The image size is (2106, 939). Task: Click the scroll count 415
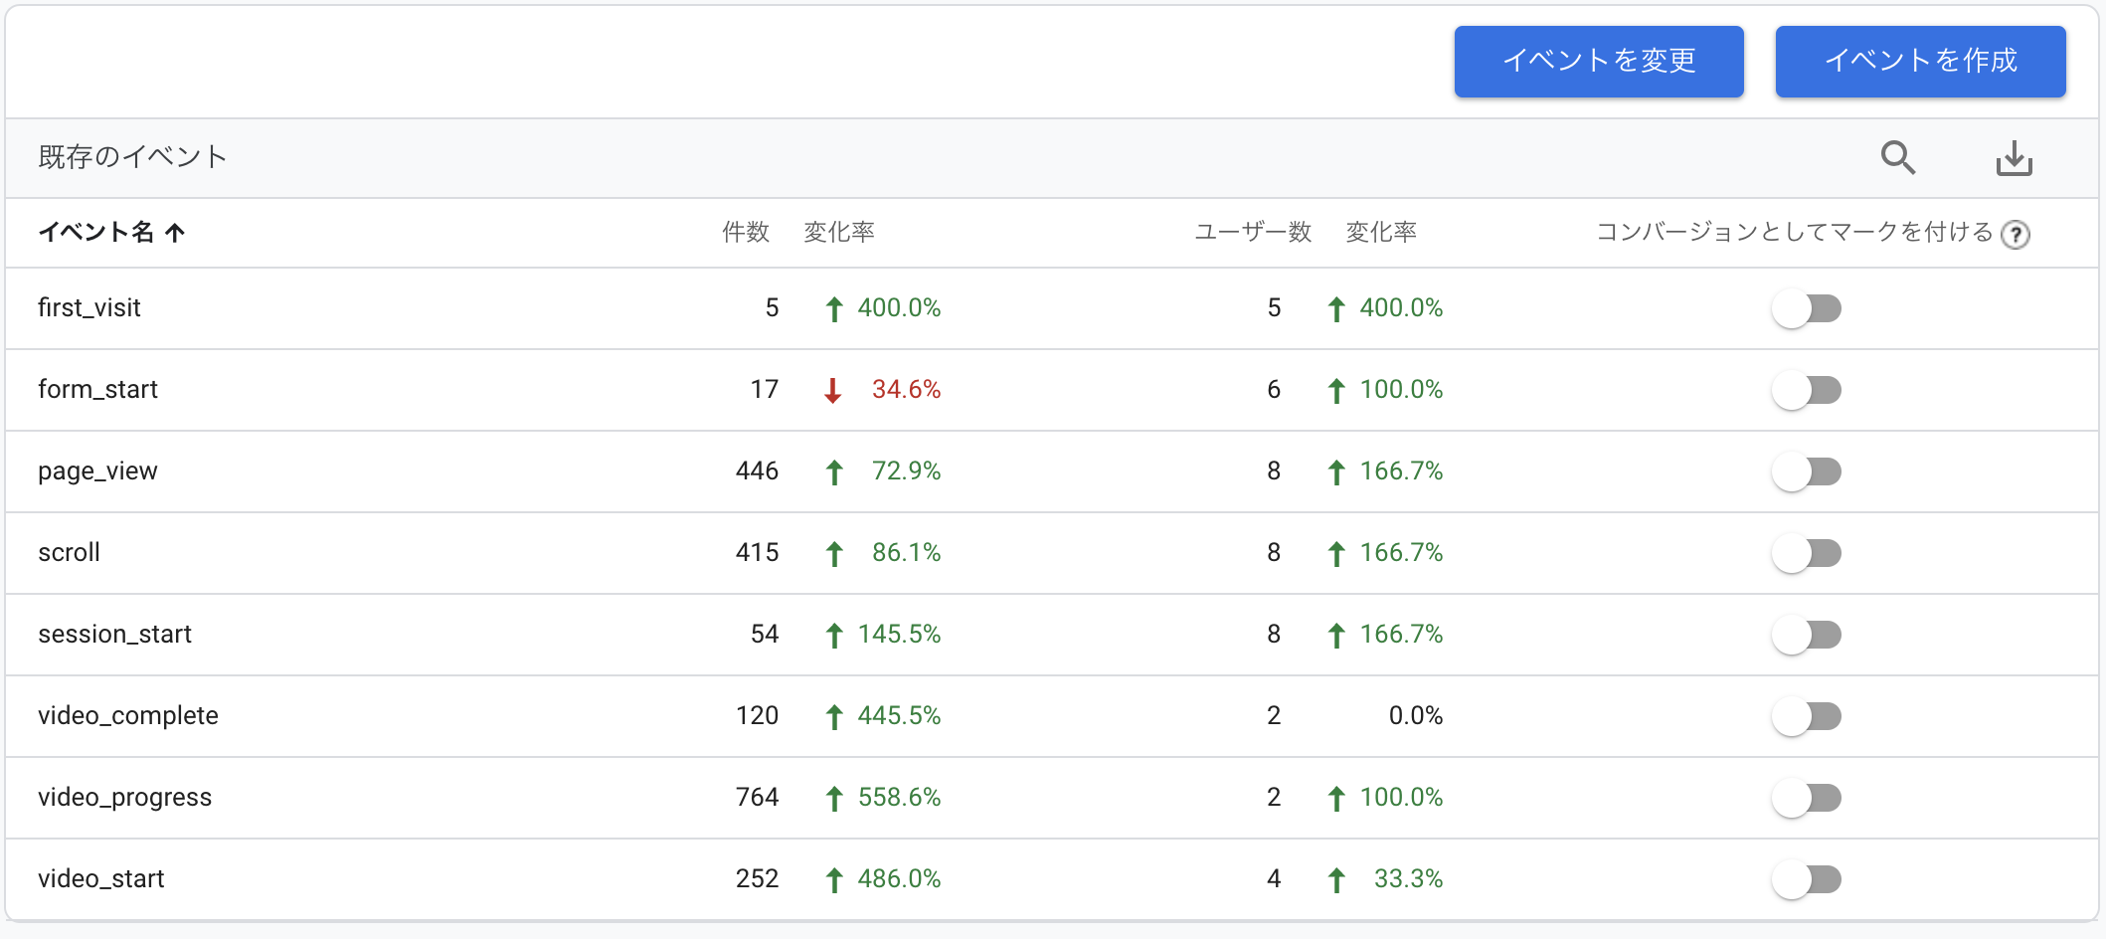[757, 553]
